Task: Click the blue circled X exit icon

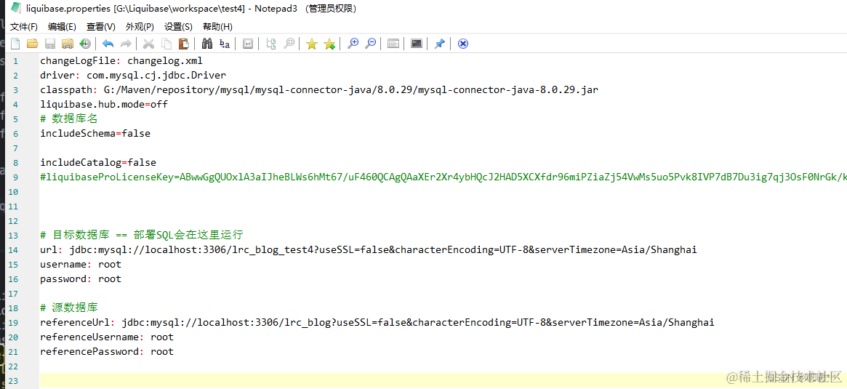Action: 463,44
